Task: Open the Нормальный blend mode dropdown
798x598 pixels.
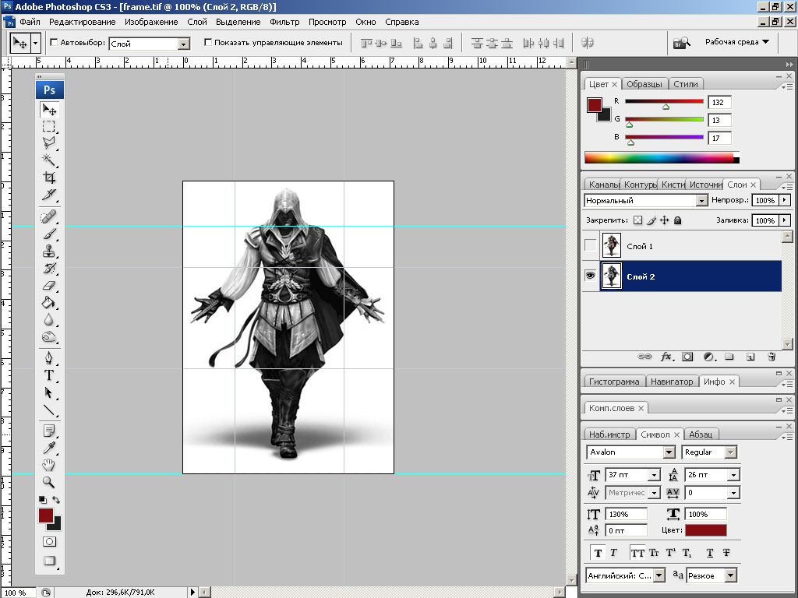Action: coord(645,200)
